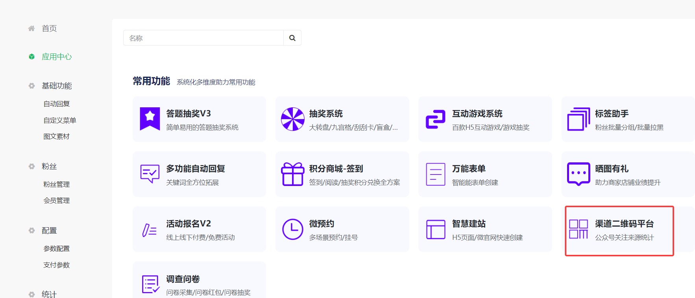Open the 万能表单 app card title
This screenshot has height=298, width=695.
tap(468, 169)
